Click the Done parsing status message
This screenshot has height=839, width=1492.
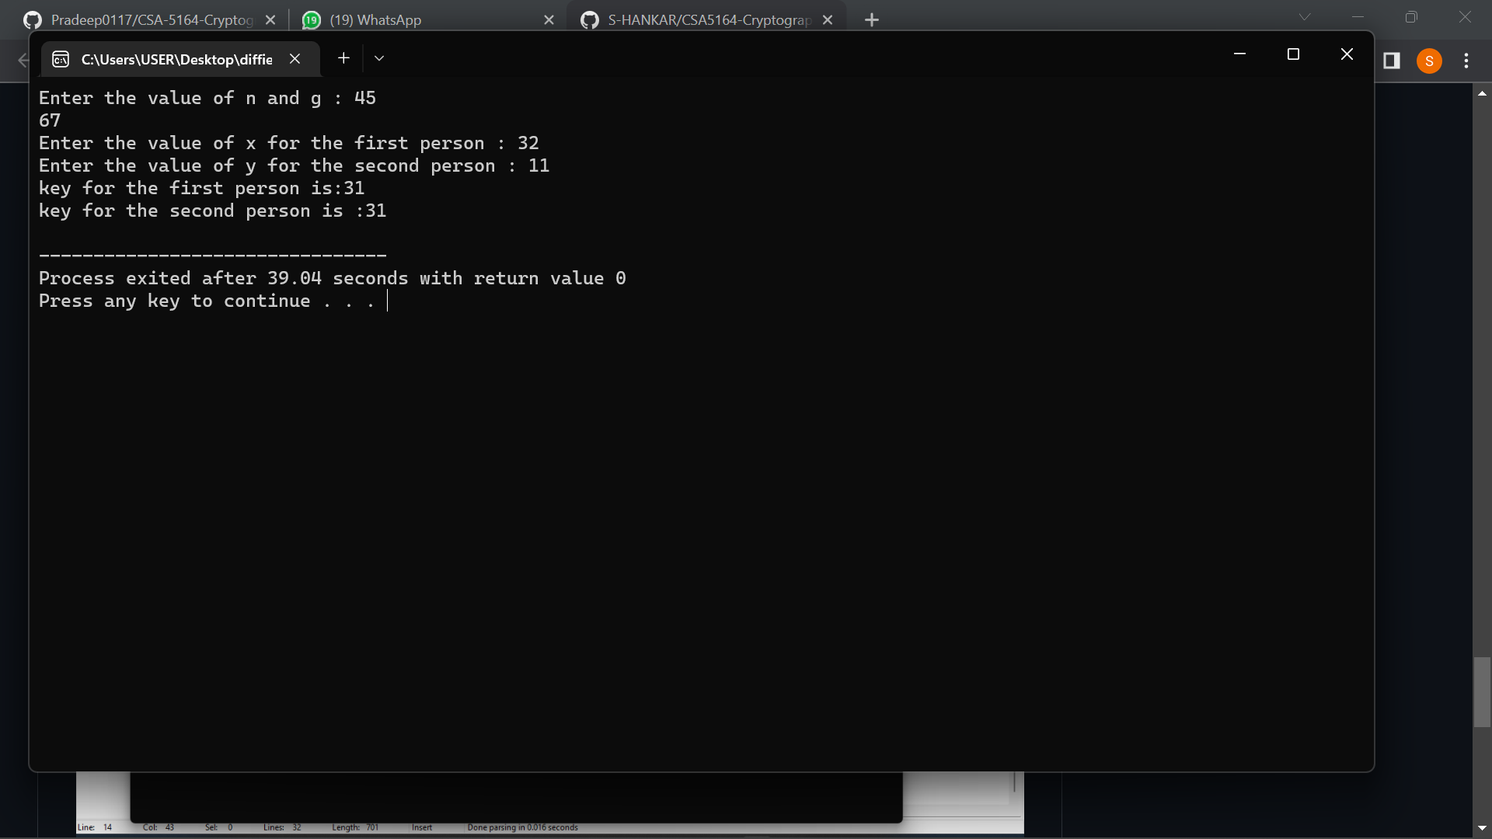[x=523, y=827]
